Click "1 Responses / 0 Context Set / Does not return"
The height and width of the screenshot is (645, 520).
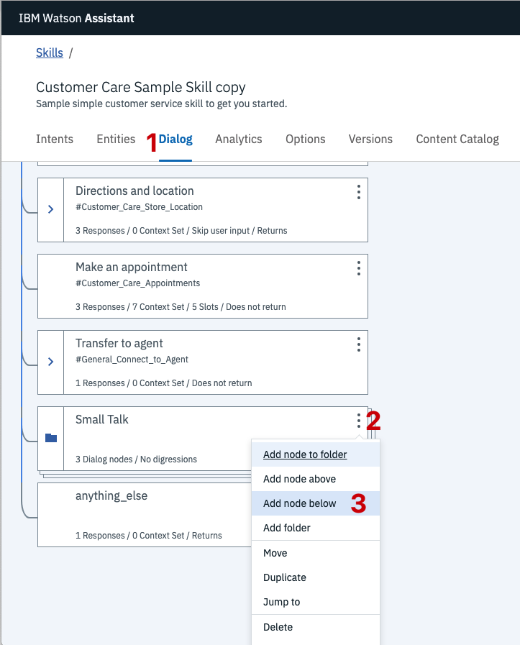164,383
